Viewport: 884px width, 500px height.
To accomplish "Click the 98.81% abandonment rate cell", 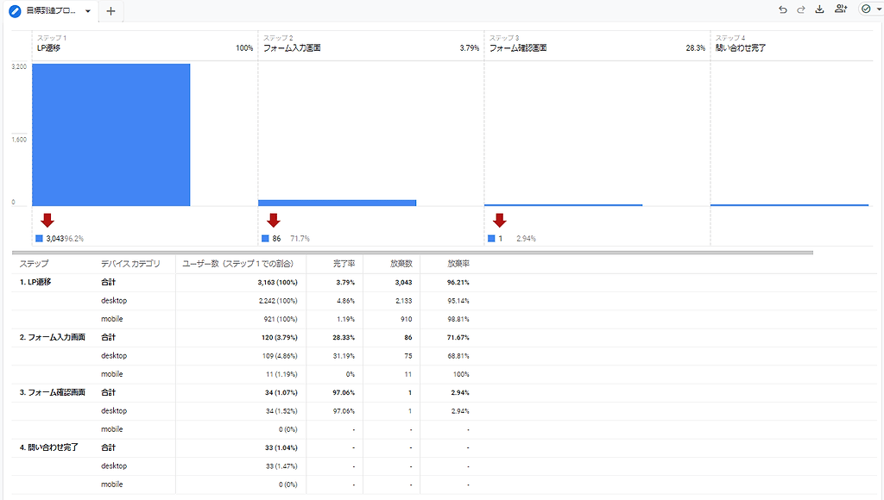I will pos(458,319).
